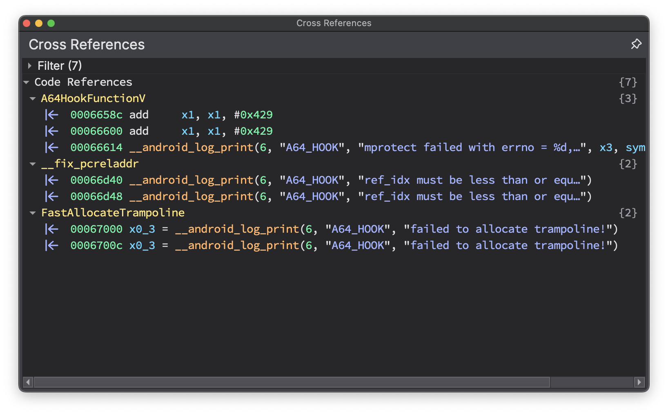The image size is (668, 414).
Task: Click incoming-reference arrow icon at address 00066d40
Action: (52, 180)
